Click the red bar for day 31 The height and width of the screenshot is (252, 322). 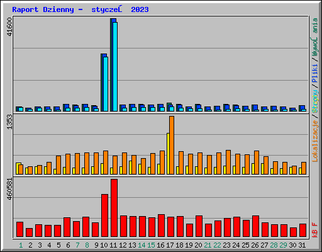coord(303,231)
